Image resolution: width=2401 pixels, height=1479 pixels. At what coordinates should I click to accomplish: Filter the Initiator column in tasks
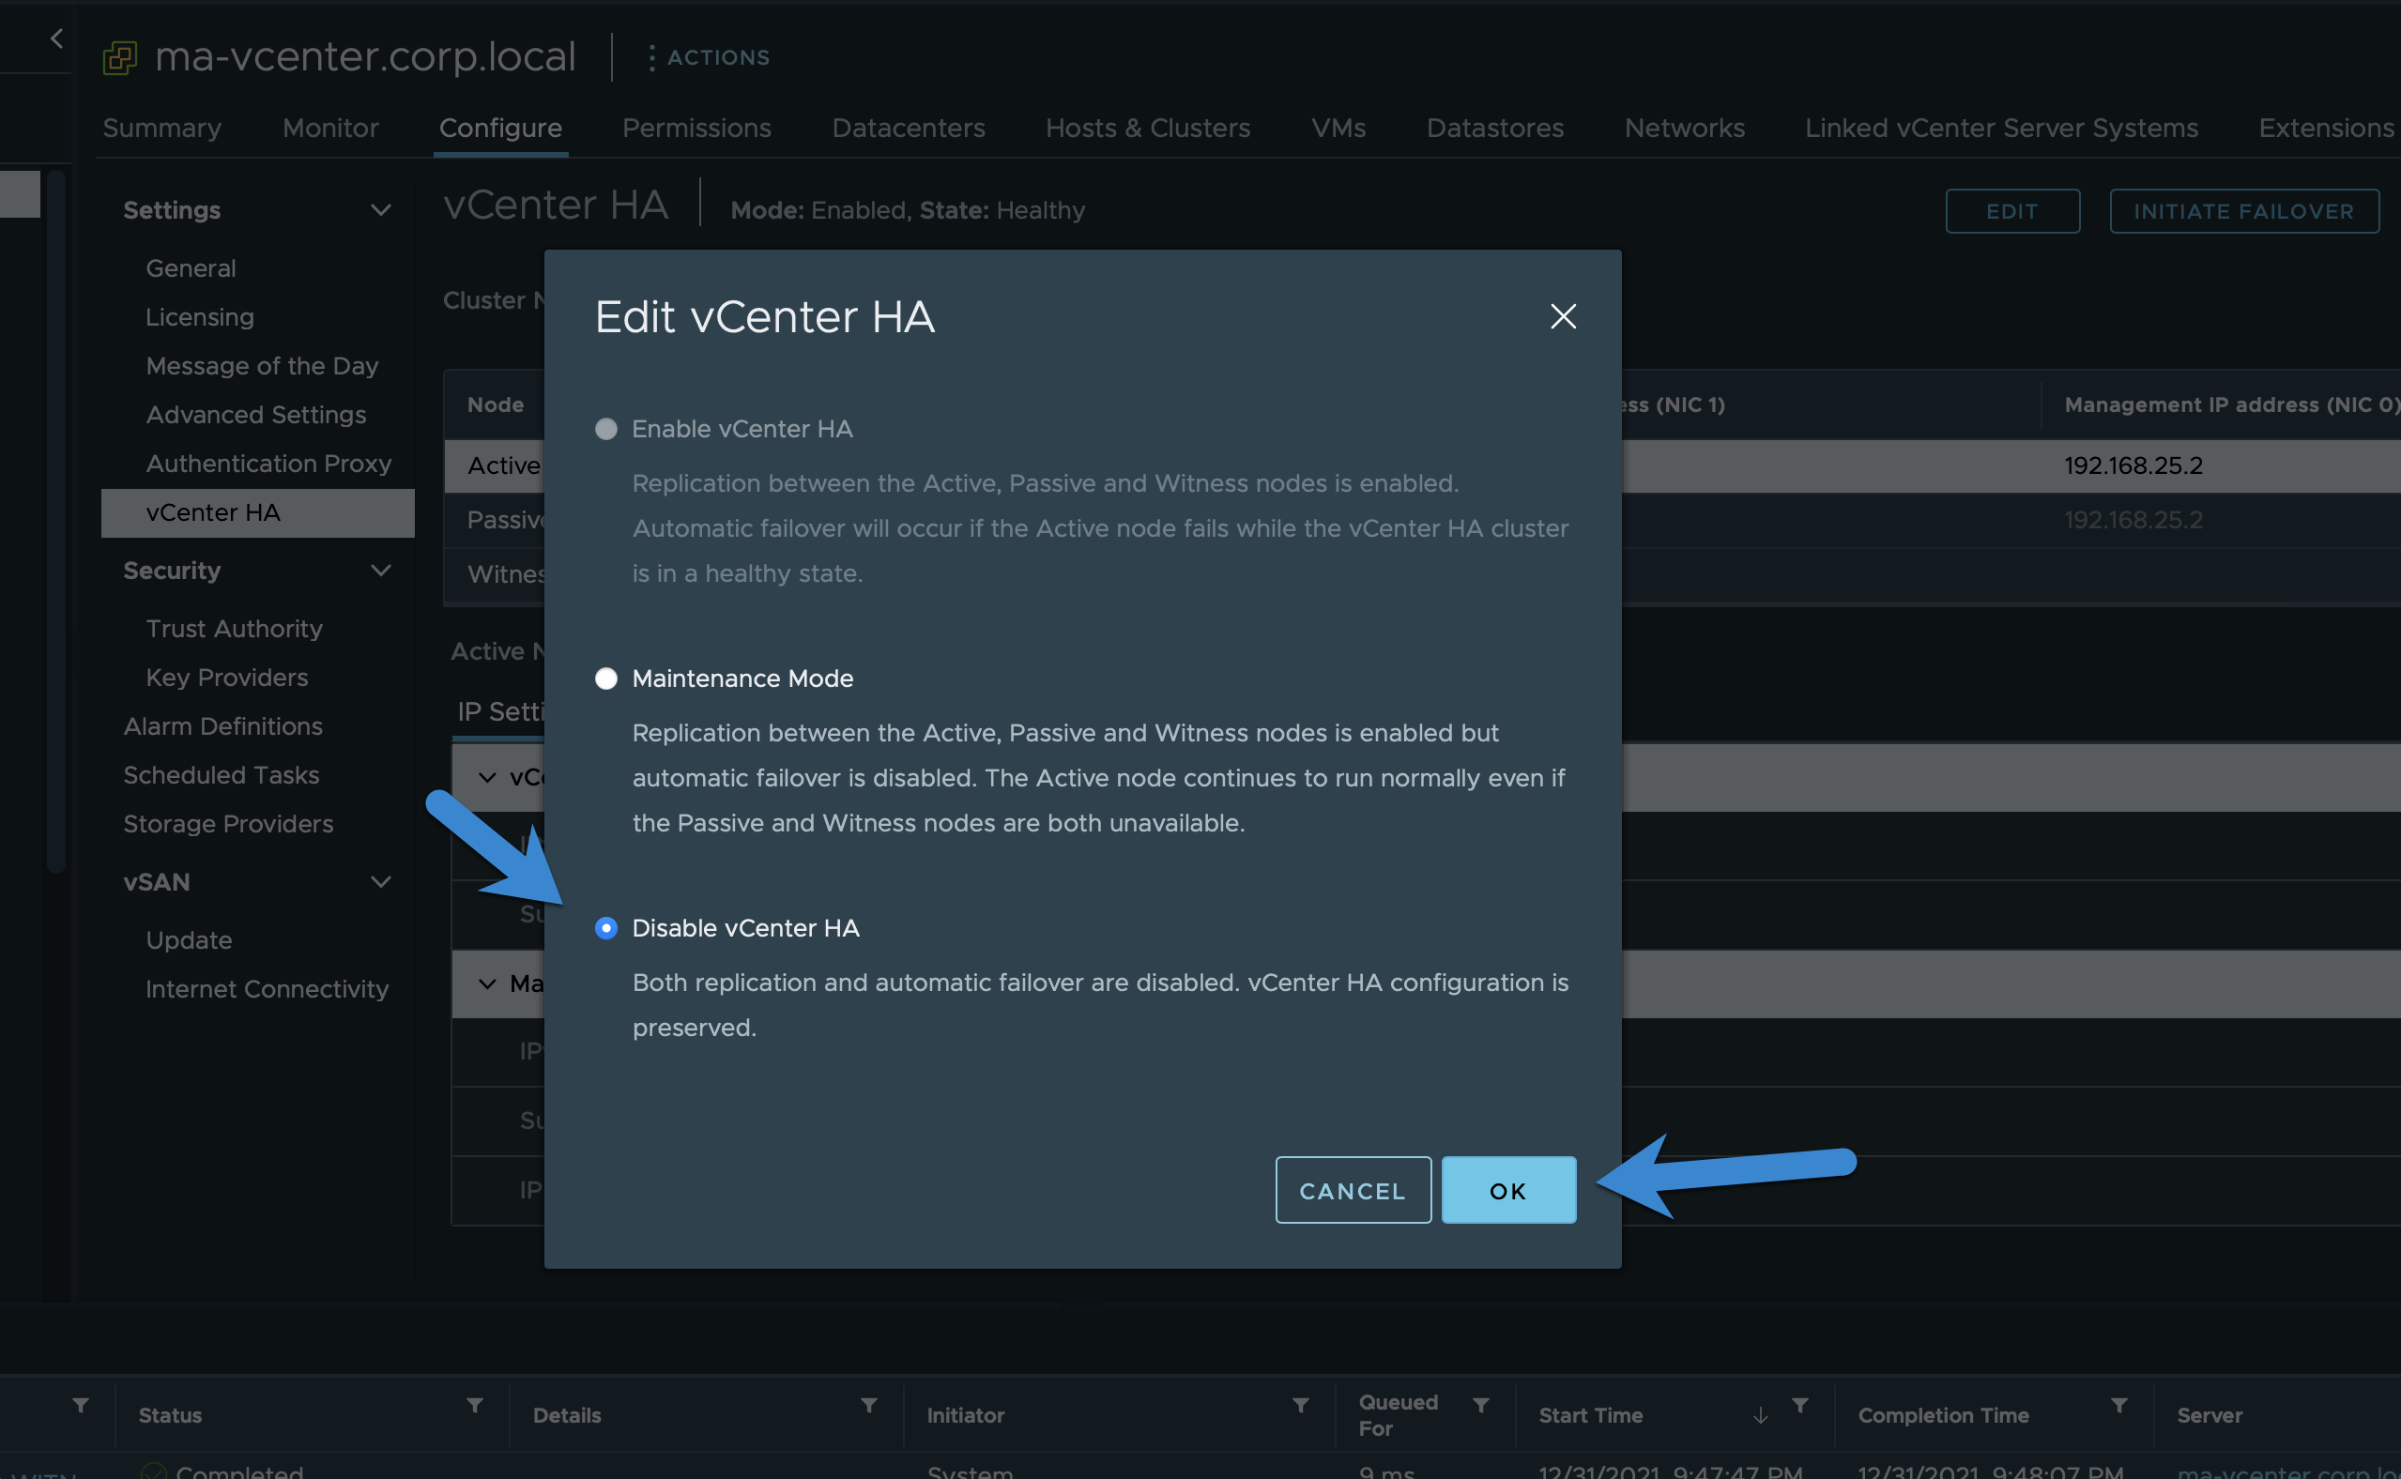(1300, 1406)
